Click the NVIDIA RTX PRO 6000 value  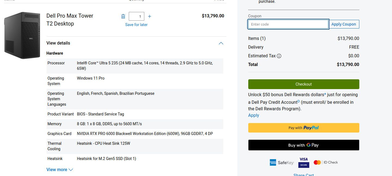click(145, 134)
